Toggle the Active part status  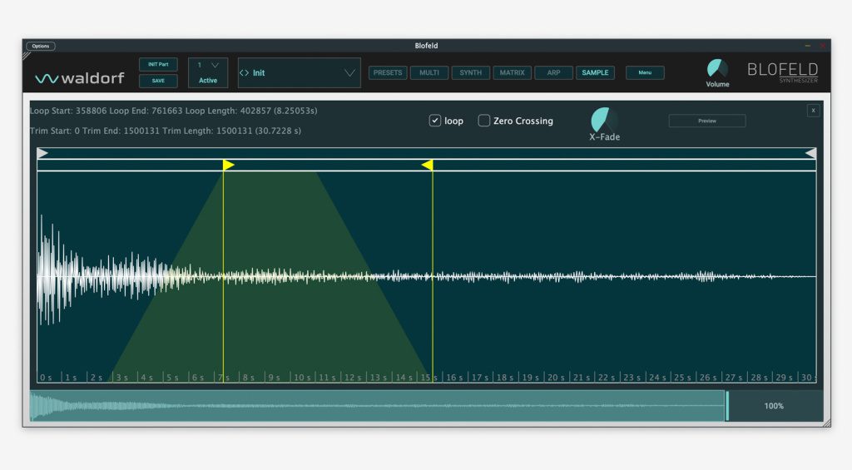point(208,81)
